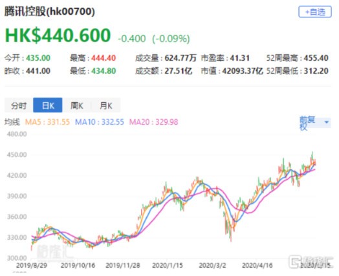Open the 周K weekly chart tab
This screenshot has height=276, width=339.
(x=77, y=105)
